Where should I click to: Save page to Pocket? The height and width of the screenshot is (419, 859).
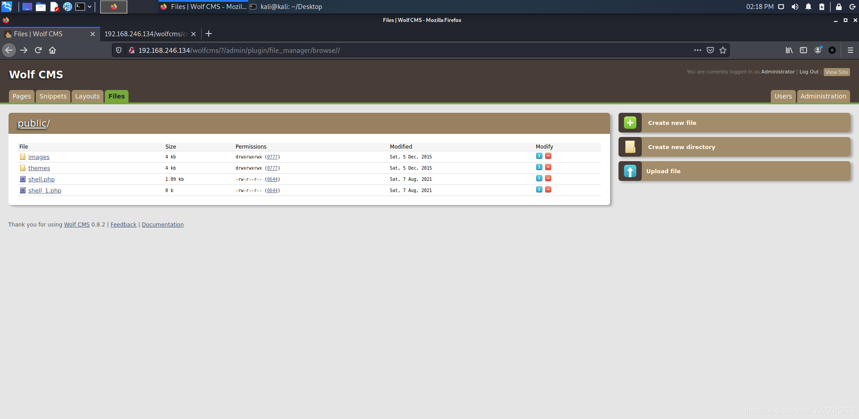tap(710, 50)
